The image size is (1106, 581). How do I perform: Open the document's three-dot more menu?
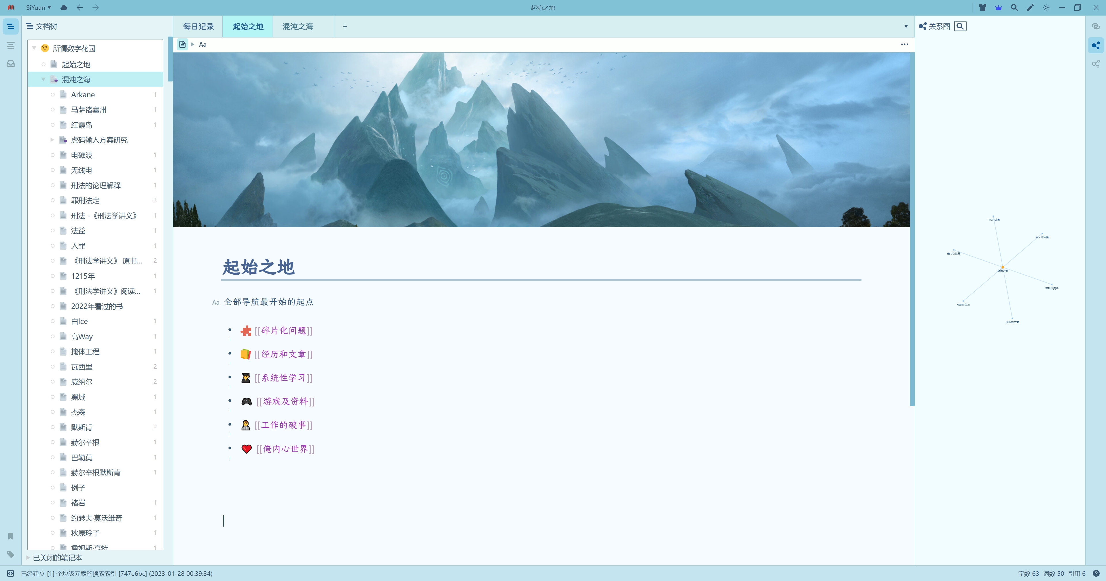tap(904, 44)
